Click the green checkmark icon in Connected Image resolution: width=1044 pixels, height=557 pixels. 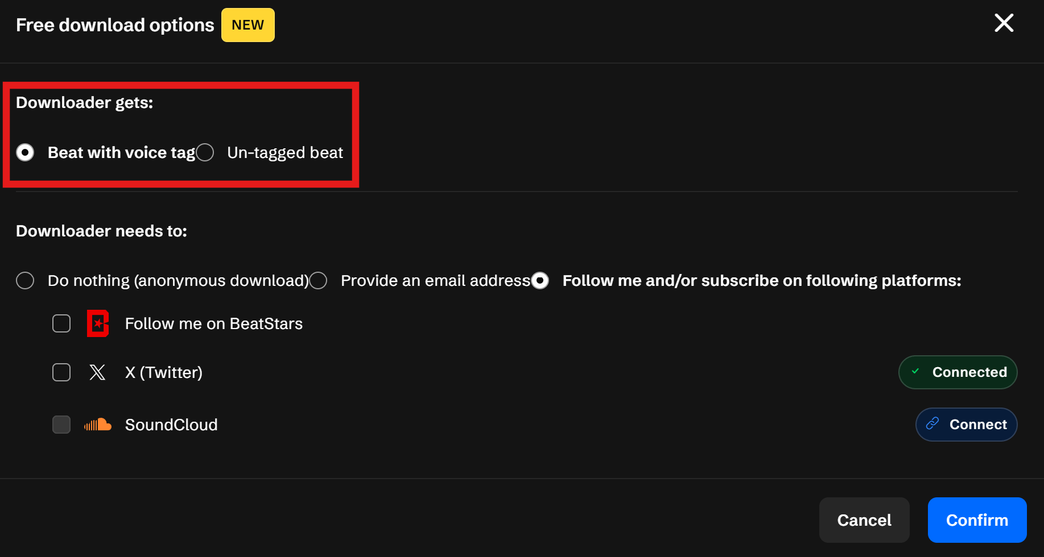[915, 372]
